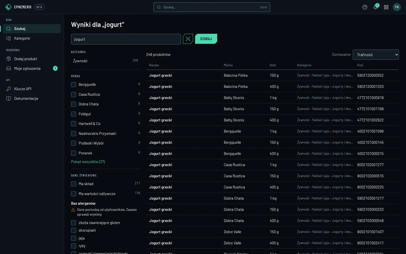The image size is (406, 254).
Task: Expand brands via Pokaż wszystkie (37)
Action: point(88,162)
